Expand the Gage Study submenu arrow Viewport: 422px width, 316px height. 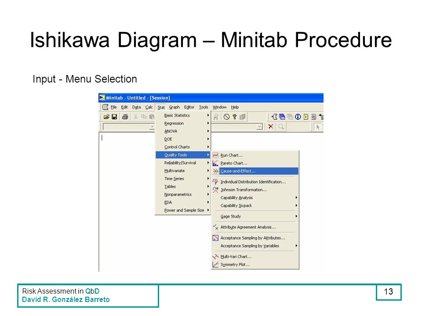pyautogui.click(x=296, y=216)
